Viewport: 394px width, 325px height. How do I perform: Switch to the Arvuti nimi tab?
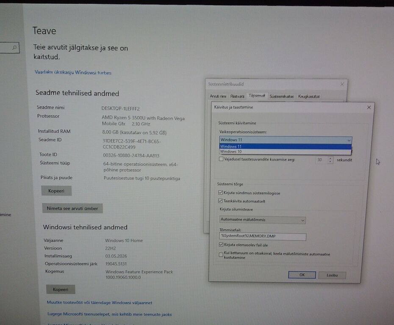tap(218, 96)
